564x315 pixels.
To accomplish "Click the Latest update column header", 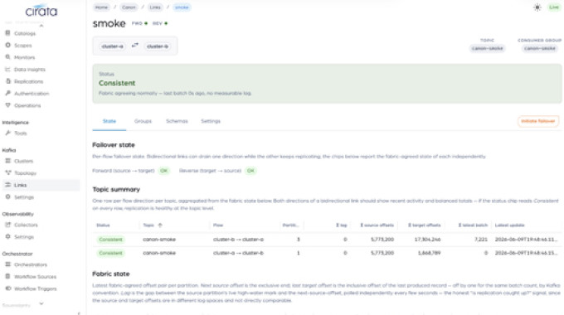I will (509, 225).
